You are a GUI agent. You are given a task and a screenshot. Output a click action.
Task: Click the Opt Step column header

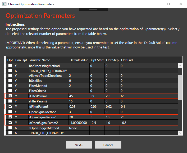click(112, 60)
